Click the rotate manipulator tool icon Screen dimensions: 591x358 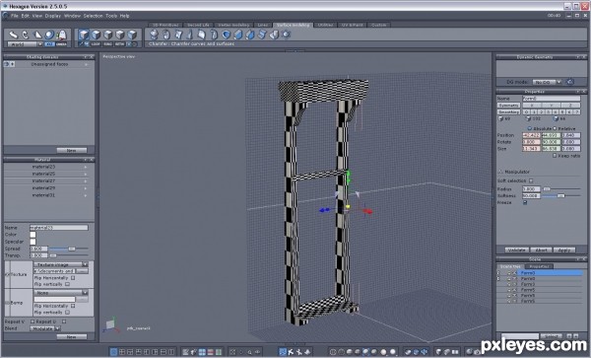coord(26,35)
